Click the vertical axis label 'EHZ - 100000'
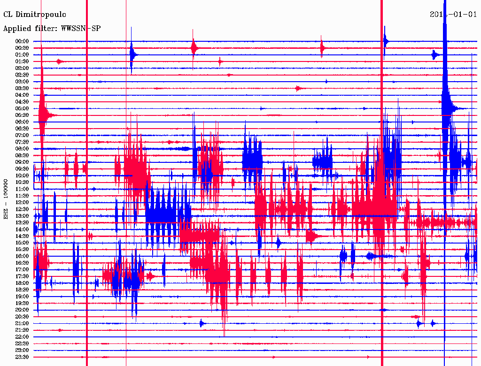This screenshot has width=481, height=366. point(6,199)
